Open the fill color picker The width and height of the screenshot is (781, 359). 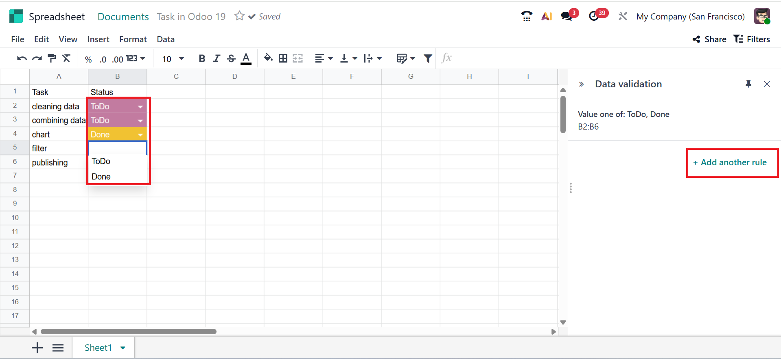click(268, 58)
